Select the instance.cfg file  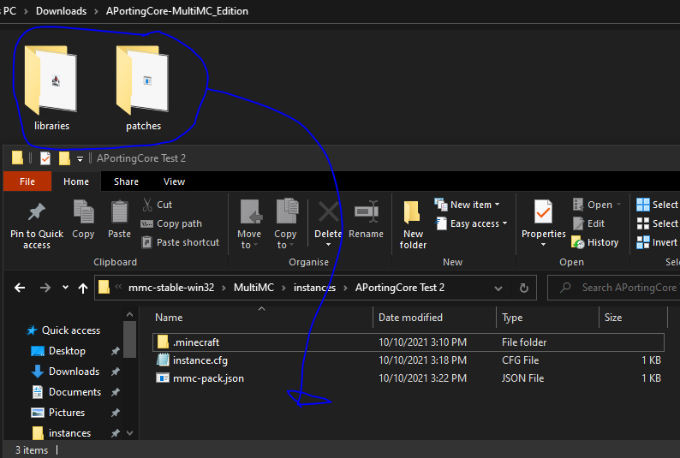(409, 360)
